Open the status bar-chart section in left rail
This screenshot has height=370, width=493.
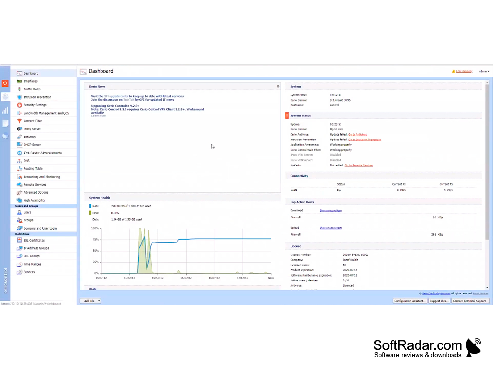tap(5, 110)
